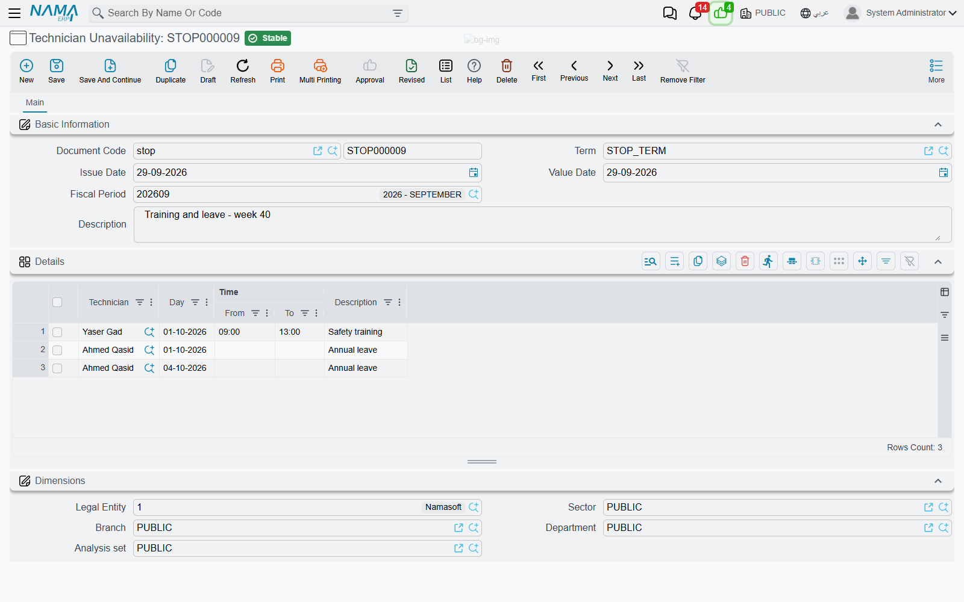Open Value Date calendar picker
The width and height of the screenshot is (964, 602).
coord(944,173)
